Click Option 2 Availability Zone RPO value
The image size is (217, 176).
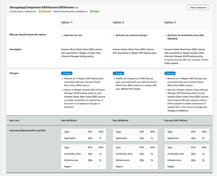(x=152, y=154)
